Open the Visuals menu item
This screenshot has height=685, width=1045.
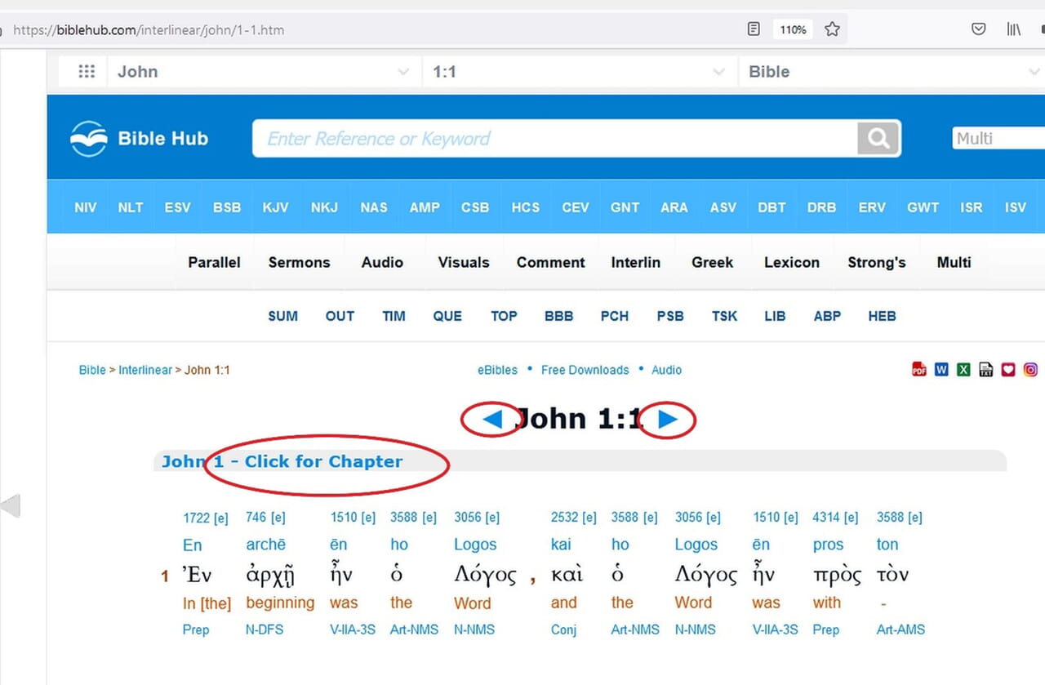click(464, 262)
